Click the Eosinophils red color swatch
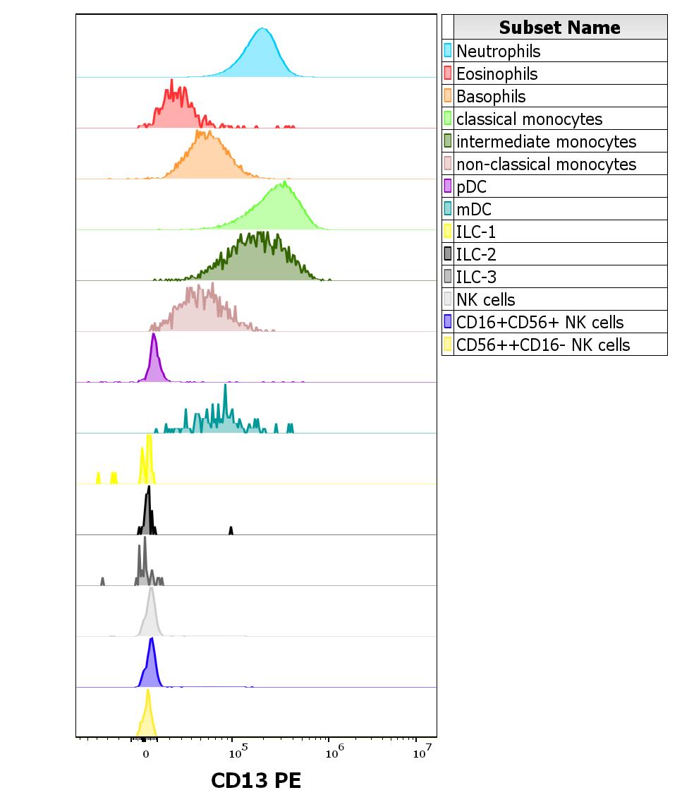 (x=448, y=73)
